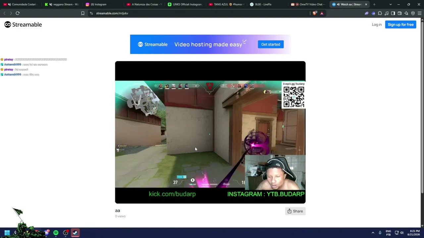
Task: Open the browser hamburger main menu
Action: click(x=419, y=13)
